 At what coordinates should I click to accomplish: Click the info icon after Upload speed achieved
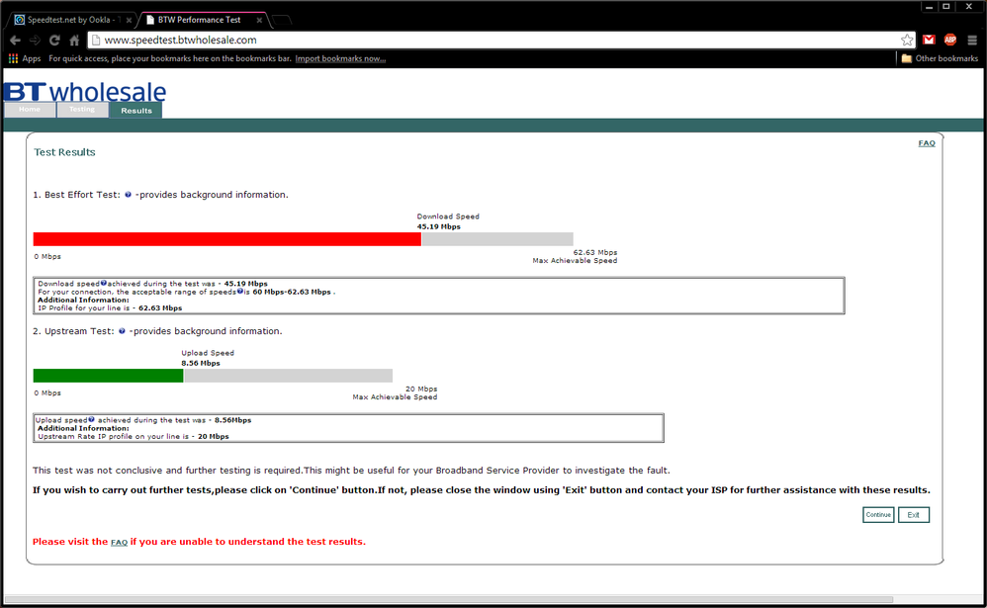[x=91, y=419]
